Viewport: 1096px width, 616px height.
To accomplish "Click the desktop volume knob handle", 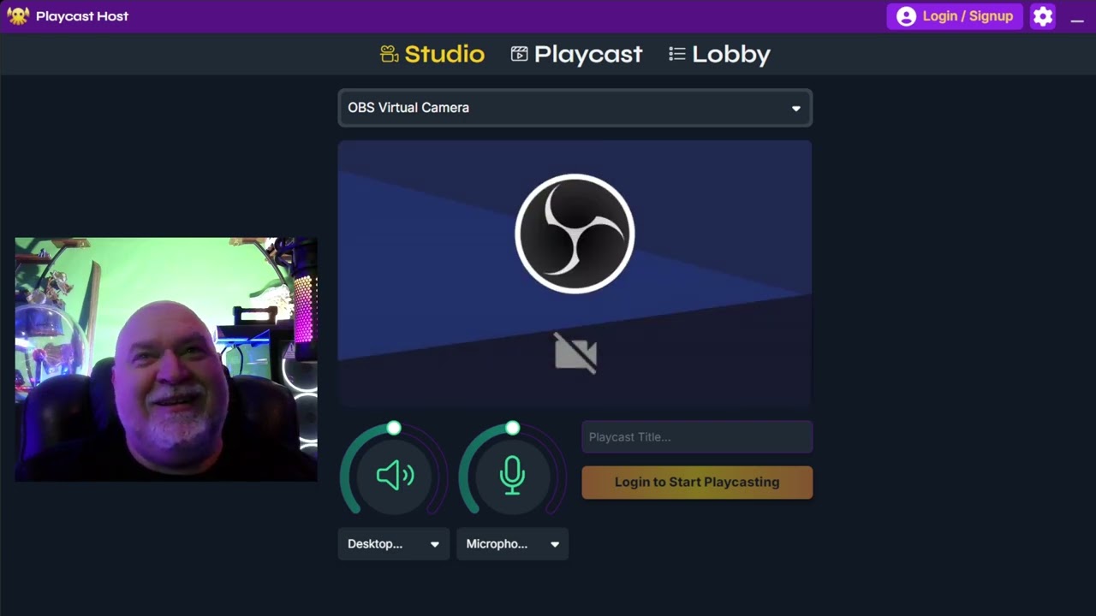I will [393, 428].
